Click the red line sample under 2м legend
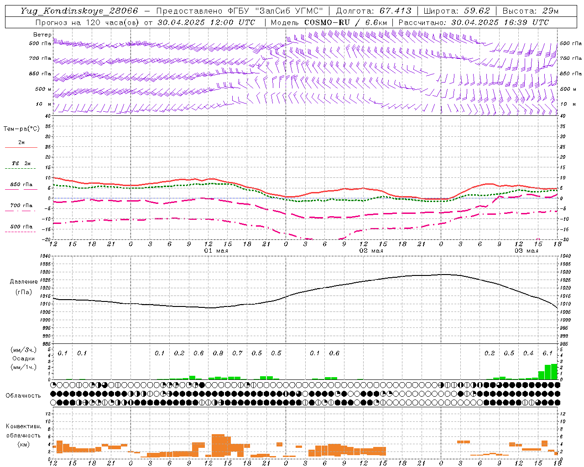The width and height of the screenshot is (584, 467). [21, 147]
